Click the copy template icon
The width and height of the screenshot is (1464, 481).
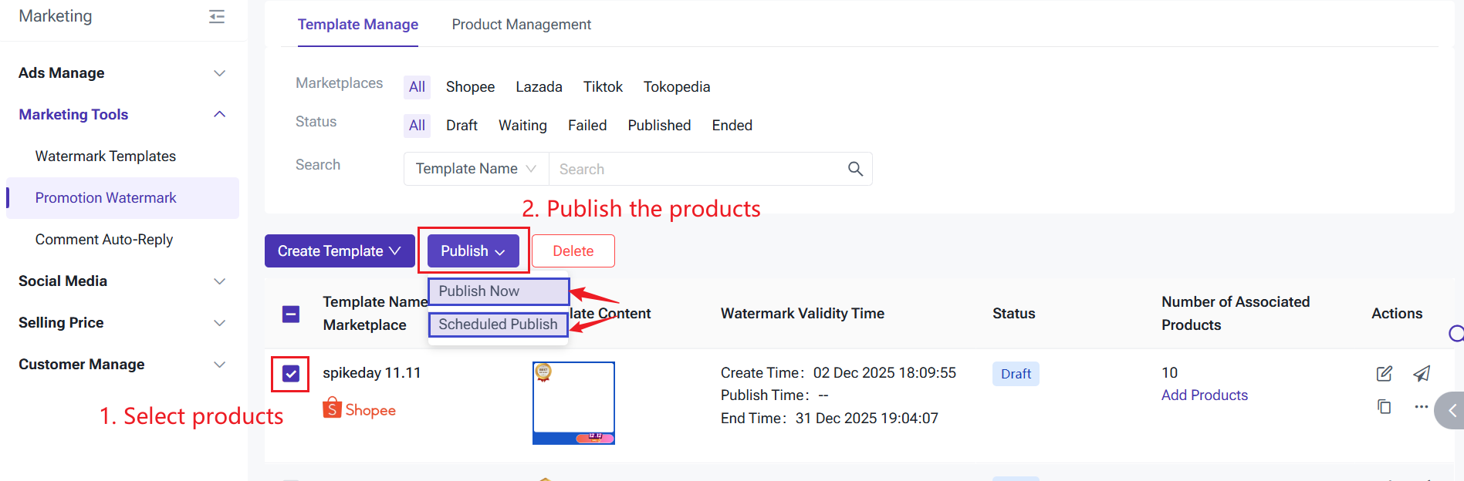point(1384,406)
